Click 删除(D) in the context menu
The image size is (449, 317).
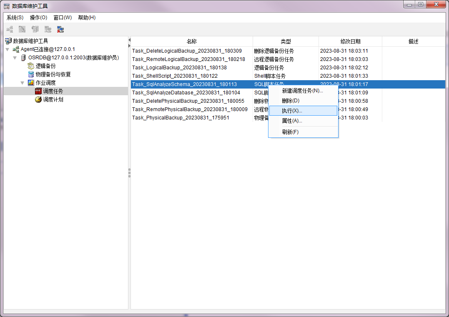click(291, 101)
